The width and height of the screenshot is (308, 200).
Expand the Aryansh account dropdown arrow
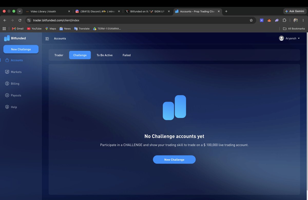pos(299,38)
